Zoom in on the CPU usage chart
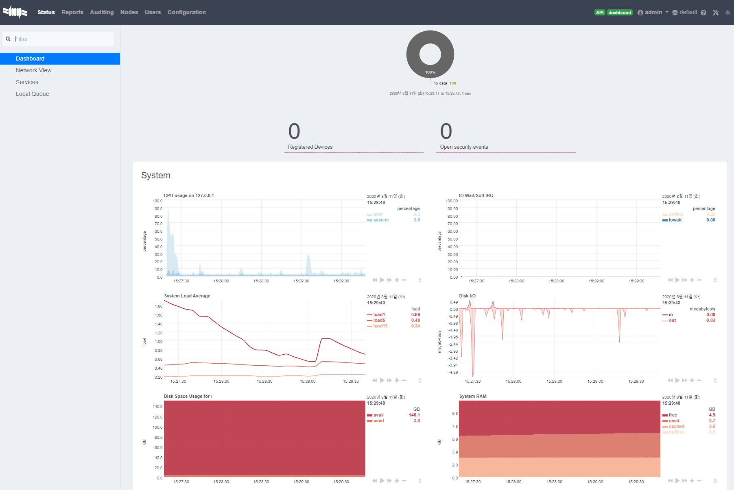This screenshot has width=734, height=490. [x=397, y=280]
